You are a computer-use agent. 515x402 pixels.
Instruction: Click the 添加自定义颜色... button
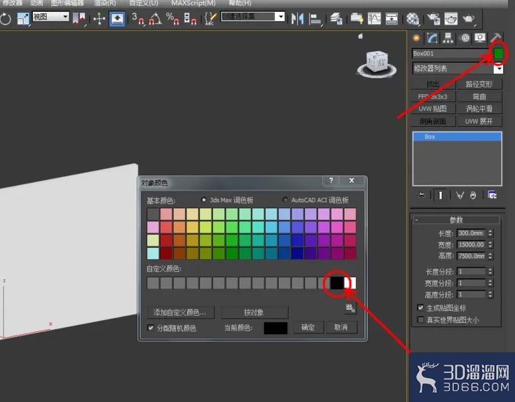click(180, 312)
